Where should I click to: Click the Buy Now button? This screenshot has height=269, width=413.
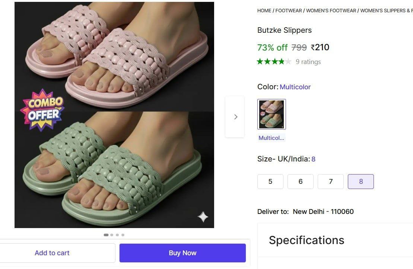[182, 253]
